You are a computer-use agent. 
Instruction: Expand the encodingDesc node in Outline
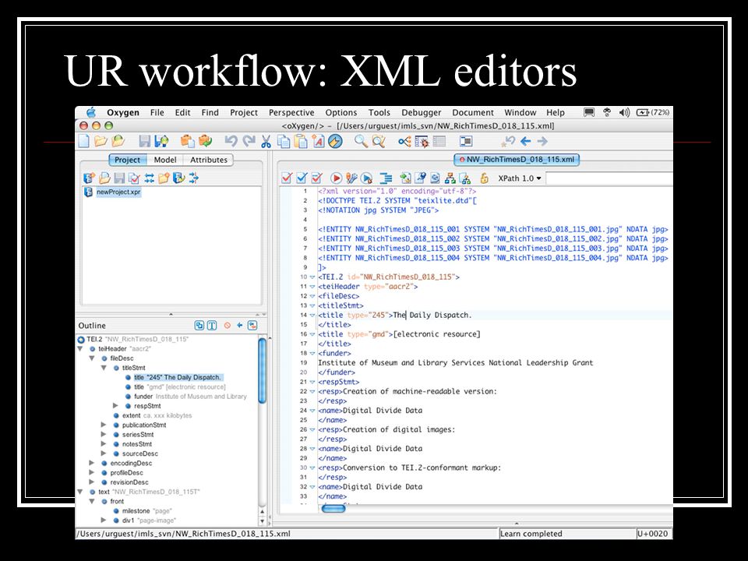(x=92, y=463)
